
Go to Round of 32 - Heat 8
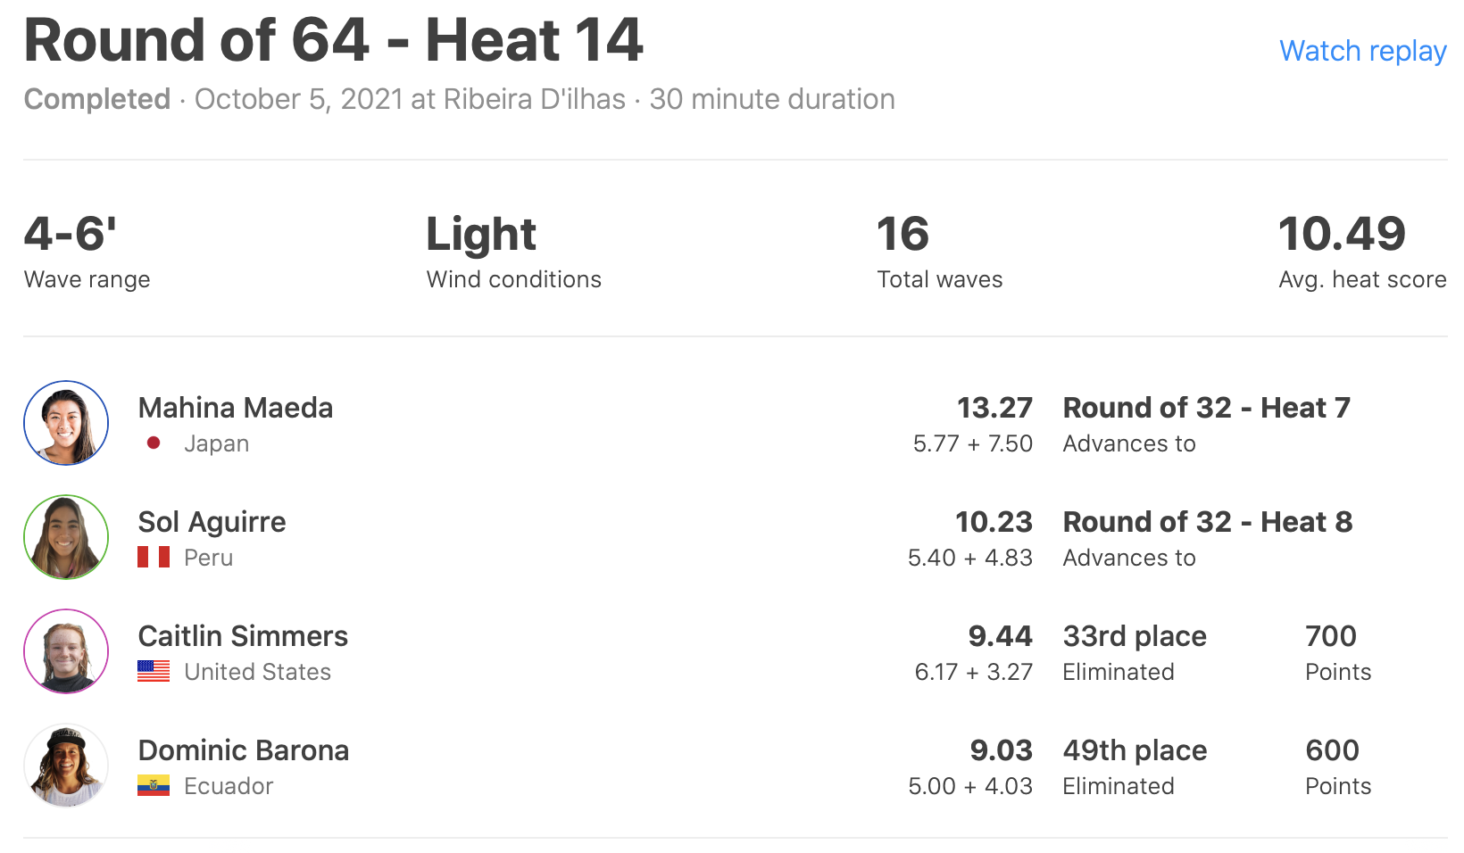pyautogui.click(x=1207, y=522)
